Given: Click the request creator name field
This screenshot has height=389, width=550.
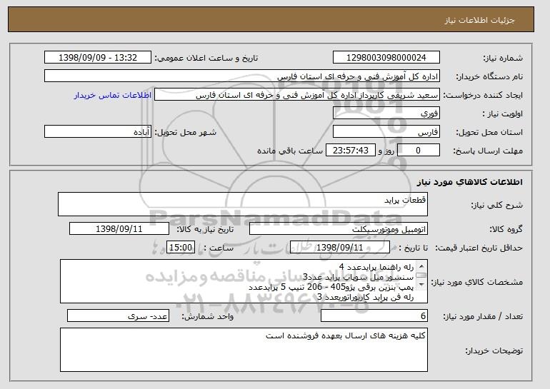Looking at the screenshot, I should pos(297,95).
